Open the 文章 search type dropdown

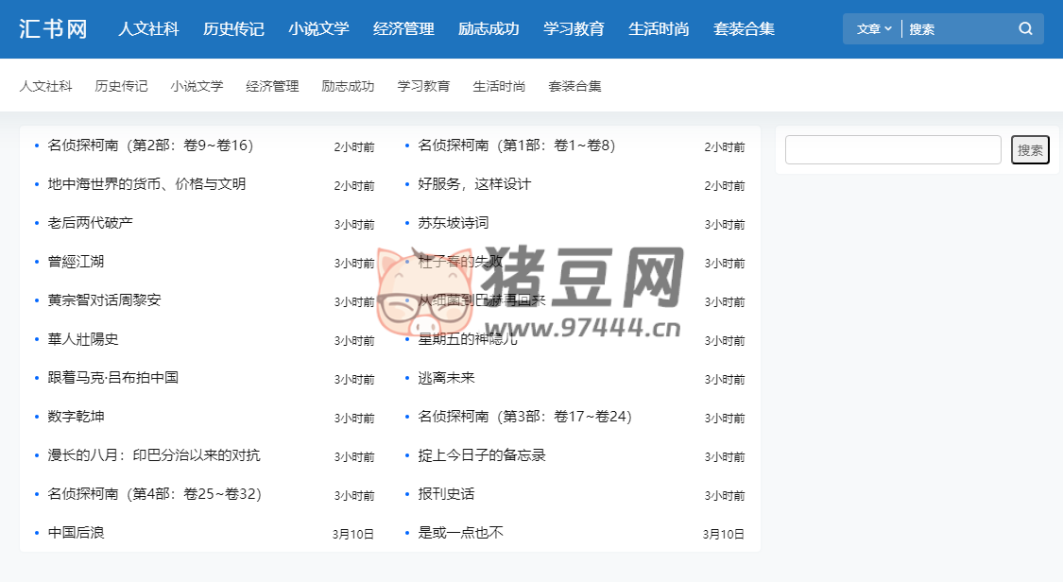point(871,28)
